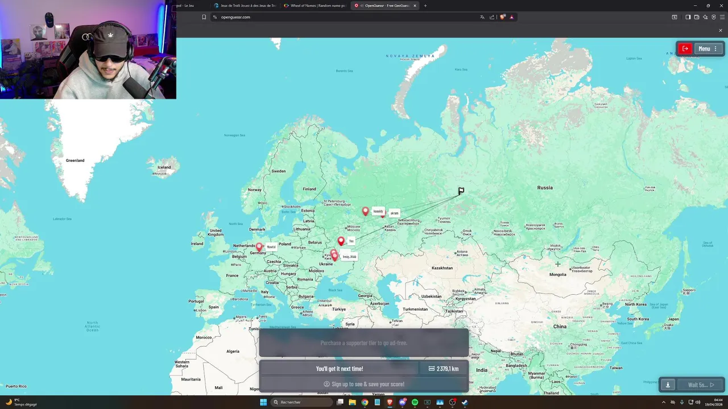Switch to Wheel of Names browser tab
This screenshot has width=728, height=409.
tap(315, 6)
